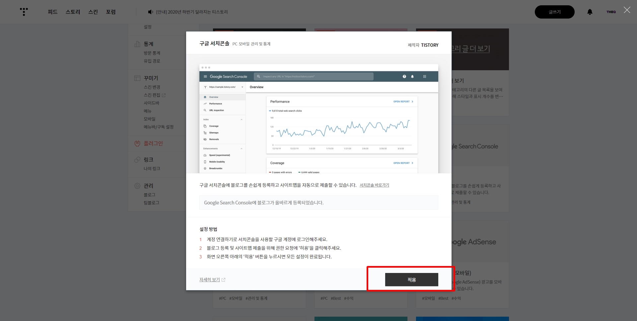This screenshot has height=321, width=637.
Task: Open the 글 더보기 plugin card behind dialog
Action: tap(480, 72)
